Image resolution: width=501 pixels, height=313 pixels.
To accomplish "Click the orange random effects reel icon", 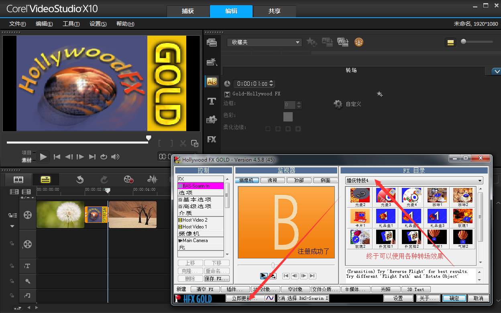I will (359, 42).
